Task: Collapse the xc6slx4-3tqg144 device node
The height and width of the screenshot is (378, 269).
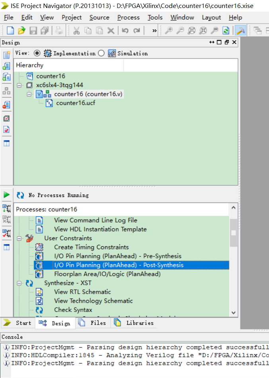Action: (19, 85)
